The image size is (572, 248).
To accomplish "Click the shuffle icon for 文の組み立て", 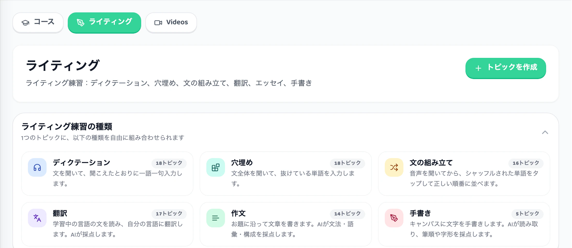I will (x=394, y=168).
